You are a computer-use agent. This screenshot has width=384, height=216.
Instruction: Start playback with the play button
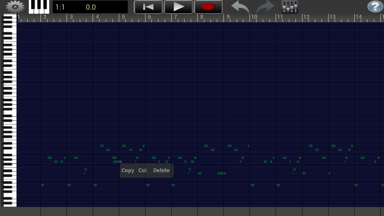[178, 6]
